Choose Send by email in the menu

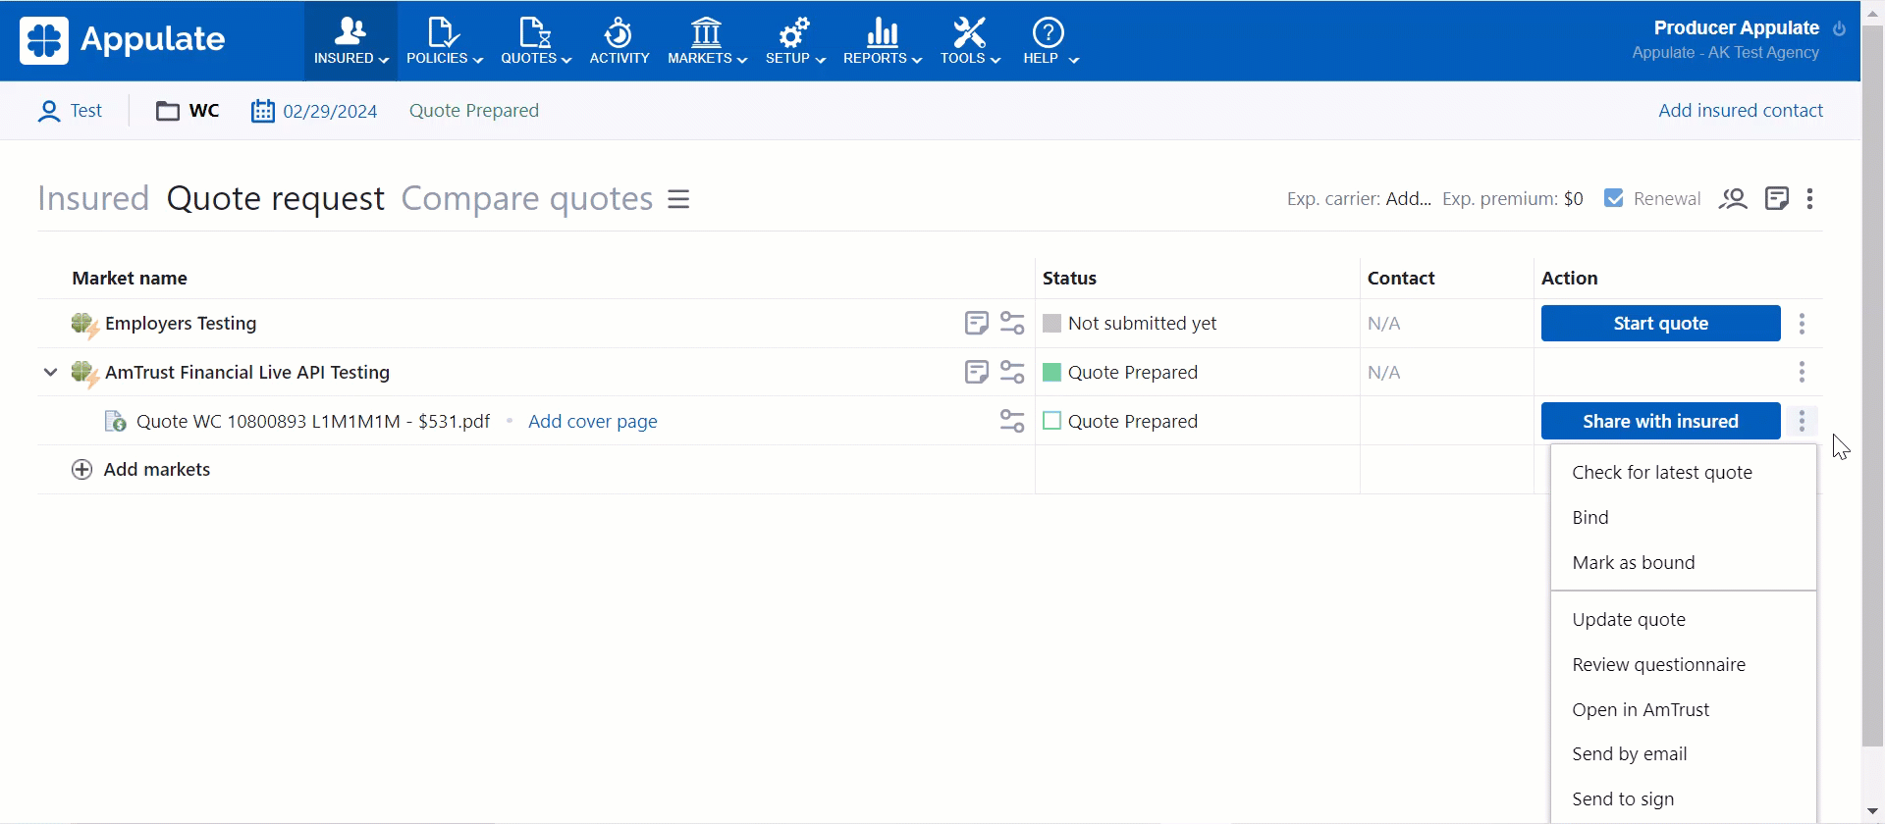[x=1629, y=753]
